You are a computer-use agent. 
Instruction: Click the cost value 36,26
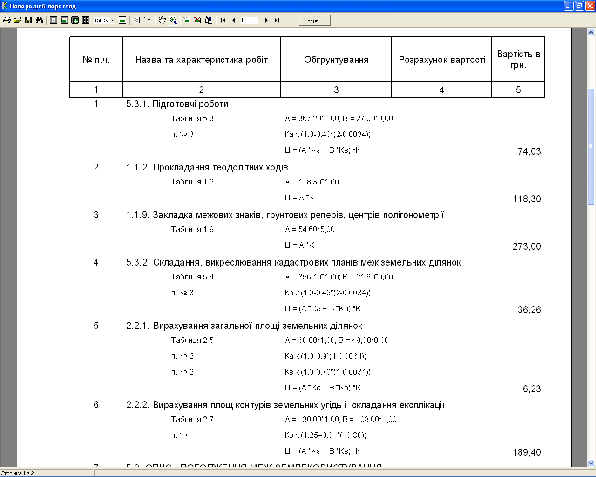(529, 310)
